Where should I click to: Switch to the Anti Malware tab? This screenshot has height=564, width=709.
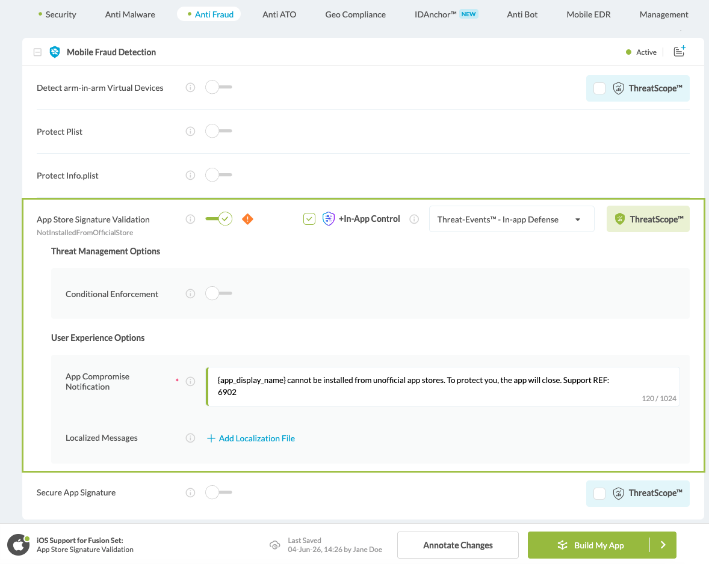click(x=130, y=14)
